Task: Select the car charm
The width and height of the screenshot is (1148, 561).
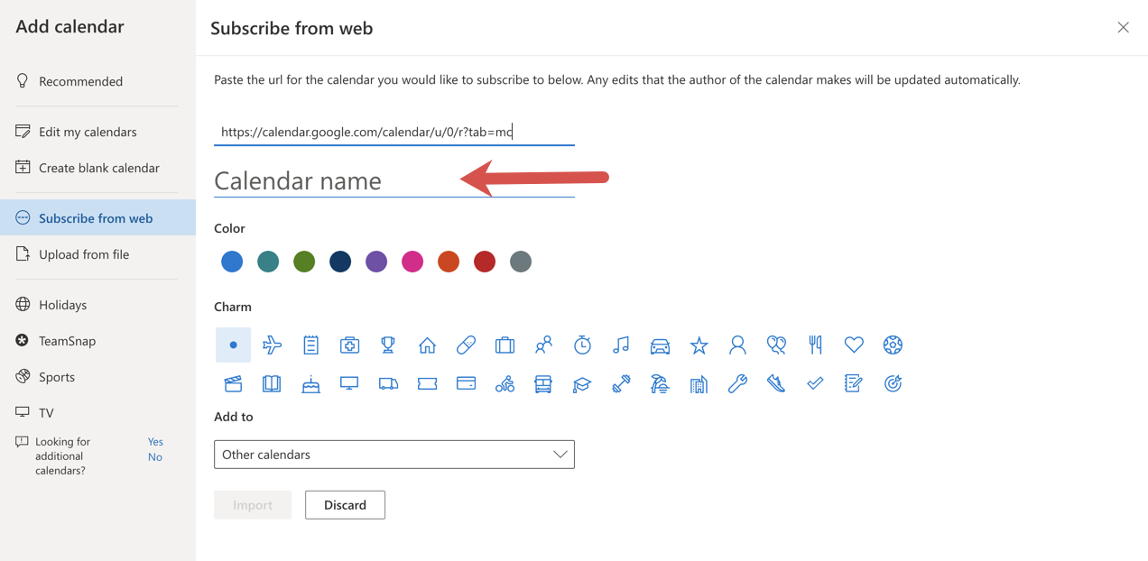Action: tap(660, 345)
